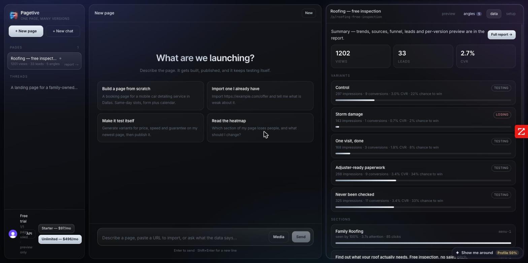Click the + New page button
The image size is (528, 263).
coord(26,31)
